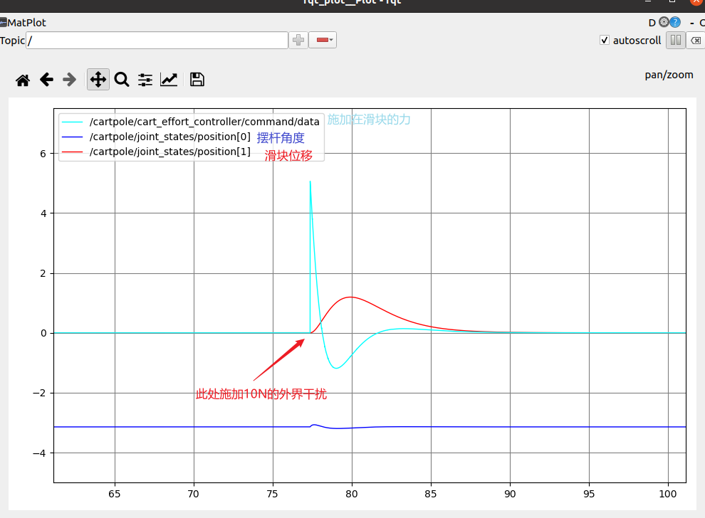Open the edit axis and curve parameters tool
Viewport: 705px width, 518px height.
point(169,80)
